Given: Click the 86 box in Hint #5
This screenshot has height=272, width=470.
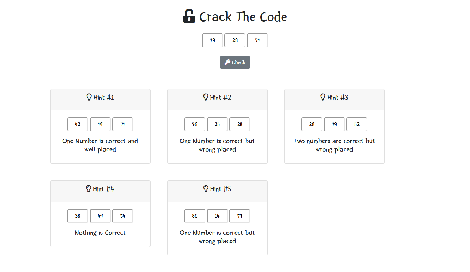Looking at the screenshot, I should [195, 216].
